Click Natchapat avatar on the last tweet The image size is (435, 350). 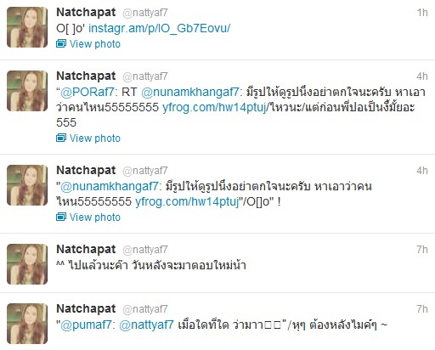click(27, 324)
